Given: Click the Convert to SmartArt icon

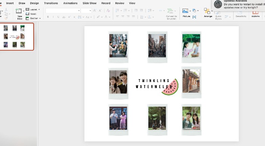Looking at the screenshot, I should pos(170,11).
